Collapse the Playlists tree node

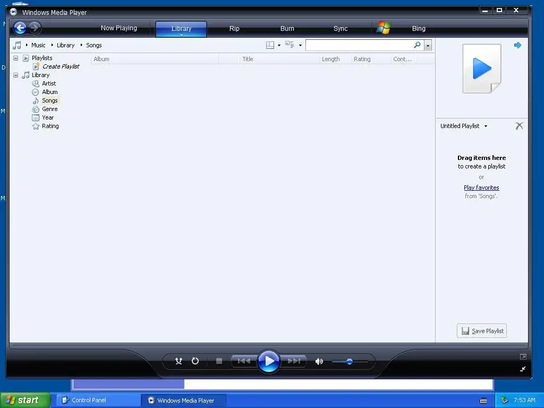(15, 58)
